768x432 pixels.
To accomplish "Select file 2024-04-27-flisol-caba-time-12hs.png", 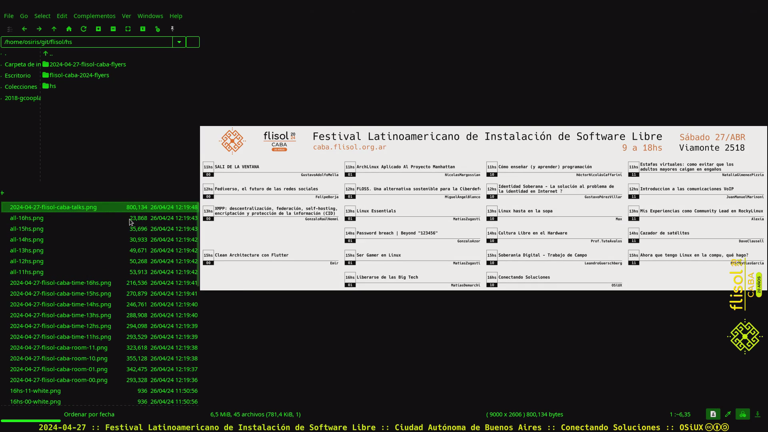I will (100, 326).
